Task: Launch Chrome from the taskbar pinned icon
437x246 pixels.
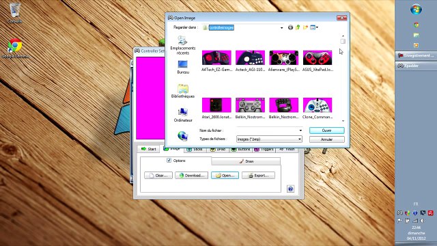Action: 416,25
